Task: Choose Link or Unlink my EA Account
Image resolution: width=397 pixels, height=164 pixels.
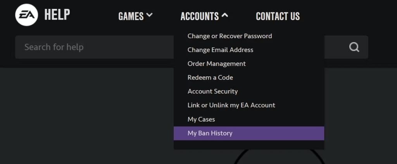Action: (x=231, y=105)
